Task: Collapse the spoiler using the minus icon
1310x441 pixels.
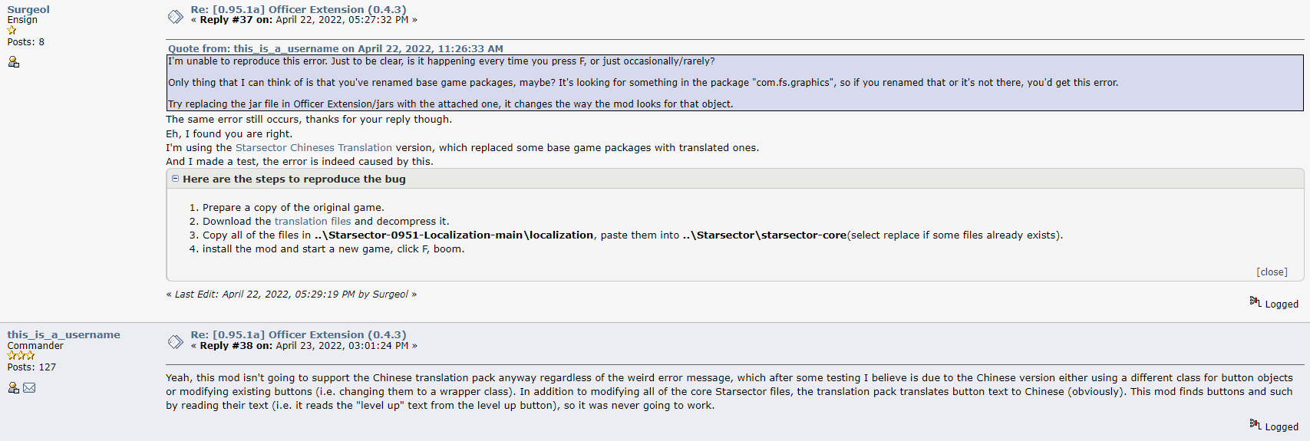Action: tap(175, 179)
